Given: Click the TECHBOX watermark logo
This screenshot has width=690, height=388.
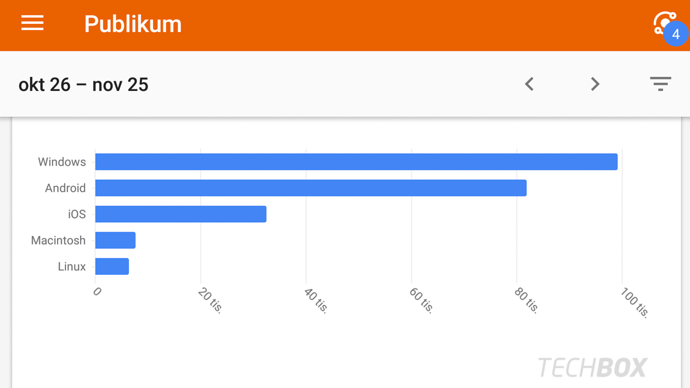Looking at the screenshot, I should click(x=592, y=367).
